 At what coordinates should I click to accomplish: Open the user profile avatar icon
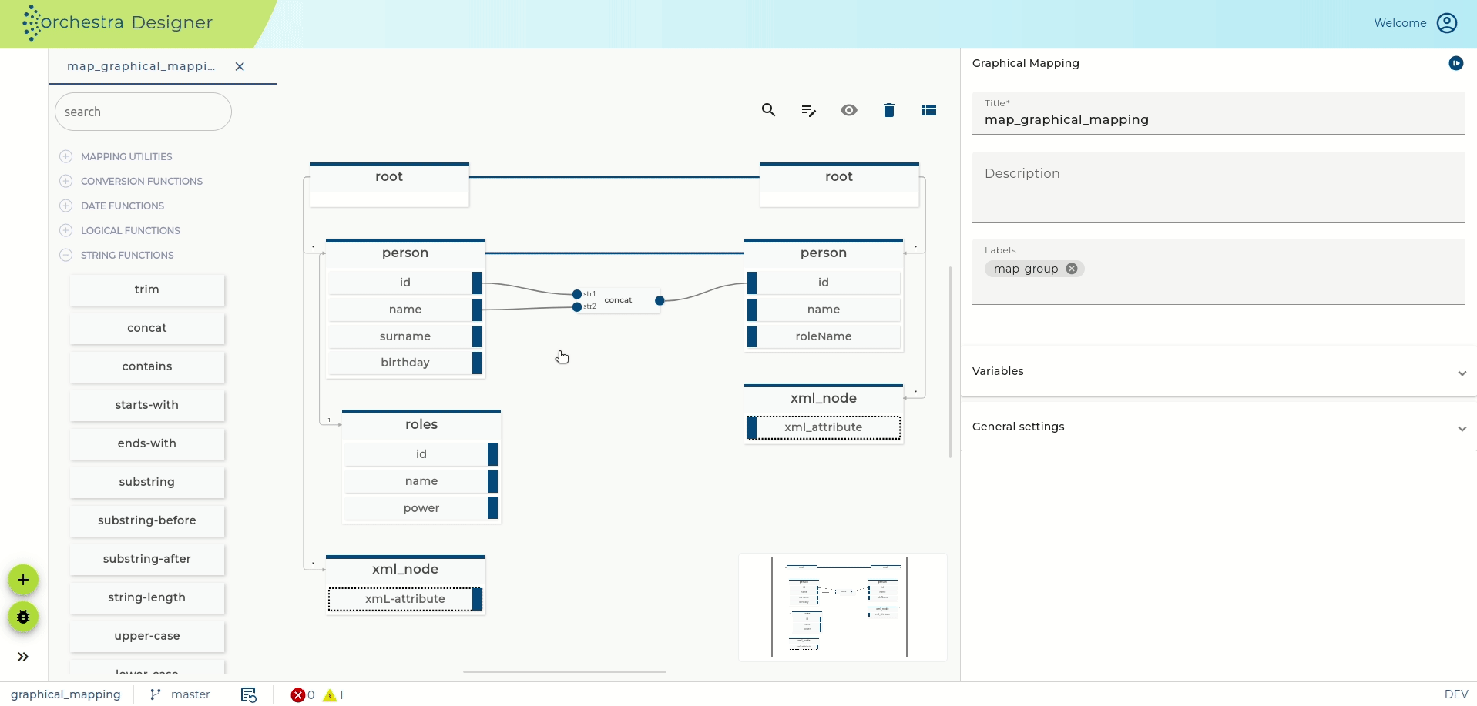click(1447, 23)
